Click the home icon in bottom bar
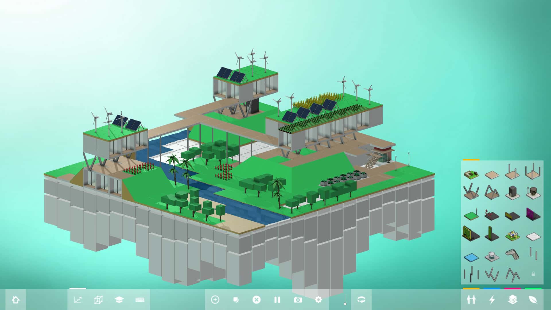The width and height of the screenshot is (551, 310). 15,300
